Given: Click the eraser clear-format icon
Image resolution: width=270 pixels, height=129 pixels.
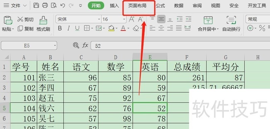Looking at the screenshot, I should click(x=136, y=28).
